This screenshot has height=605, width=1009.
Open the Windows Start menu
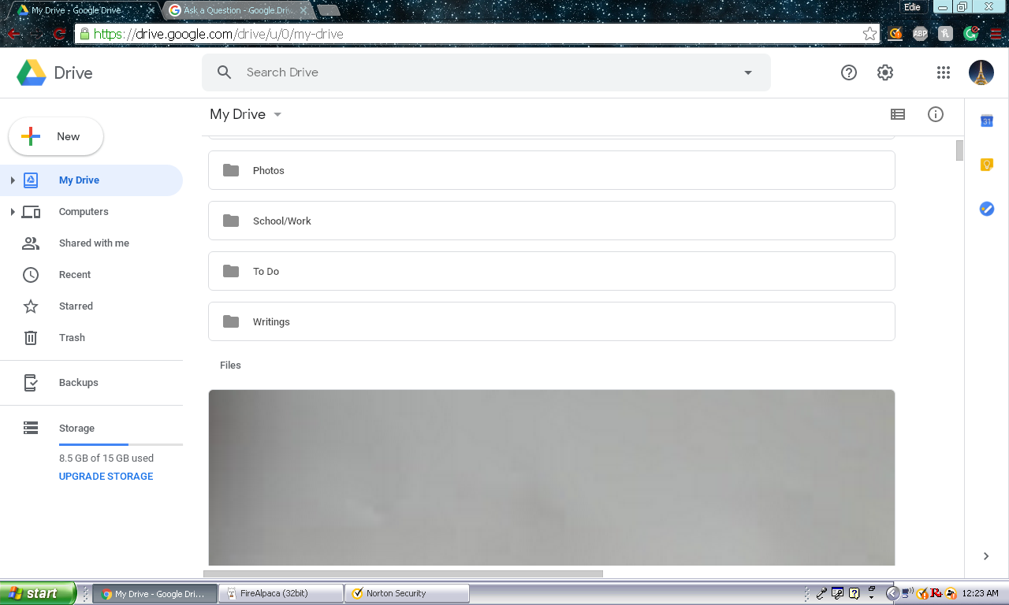[x=35, y=592]
